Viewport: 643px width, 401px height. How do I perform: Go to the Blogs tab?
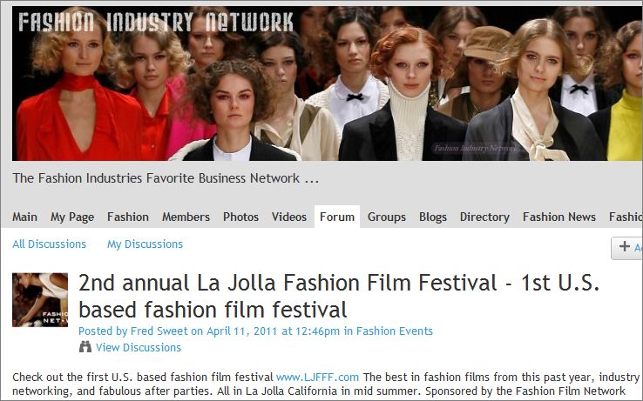click(433, 217)
